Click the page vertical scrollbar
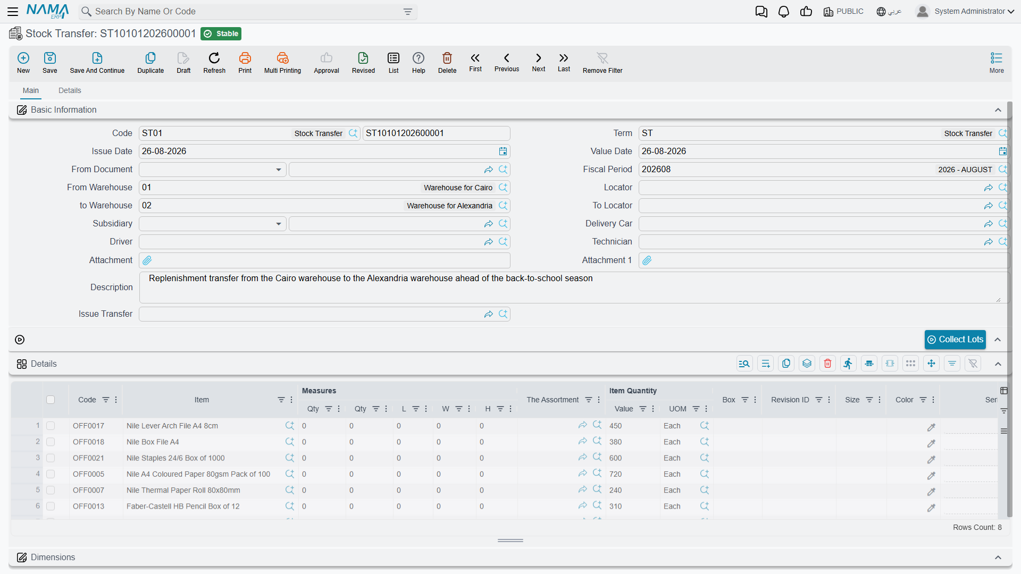This screenshot has height=574, width=1021. pyautogui.click(x=1009, y=308)
